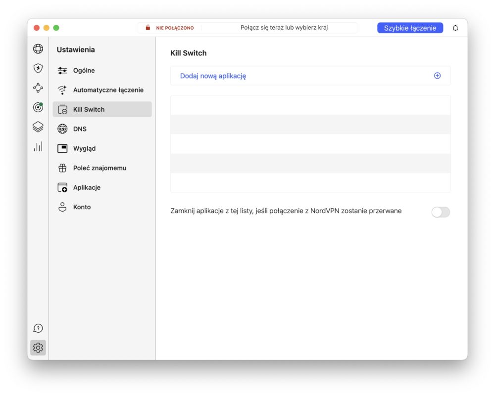Click the Automatyczne łączenie wifi icon
The height and width of the screenshot is (396, 495).
62,90
